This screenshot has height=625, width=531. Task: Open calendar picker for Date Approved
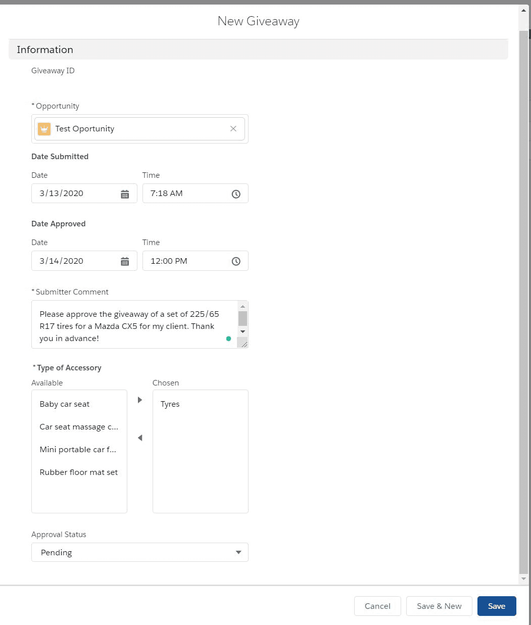click(x=125, y=261)
